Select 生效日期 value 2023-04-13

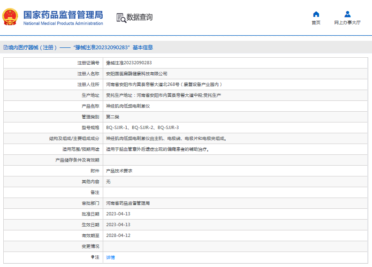coord(118,225)
